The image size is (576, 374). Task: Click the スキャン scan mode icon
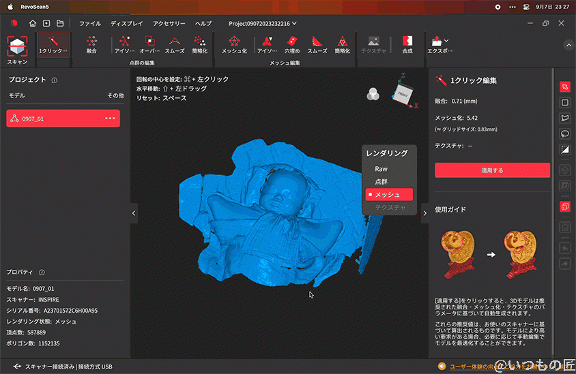pos(17,49)
